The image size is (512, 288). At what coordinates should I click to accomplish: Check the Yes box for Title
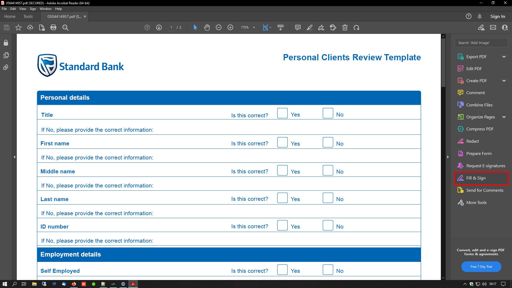coord(282,113)
